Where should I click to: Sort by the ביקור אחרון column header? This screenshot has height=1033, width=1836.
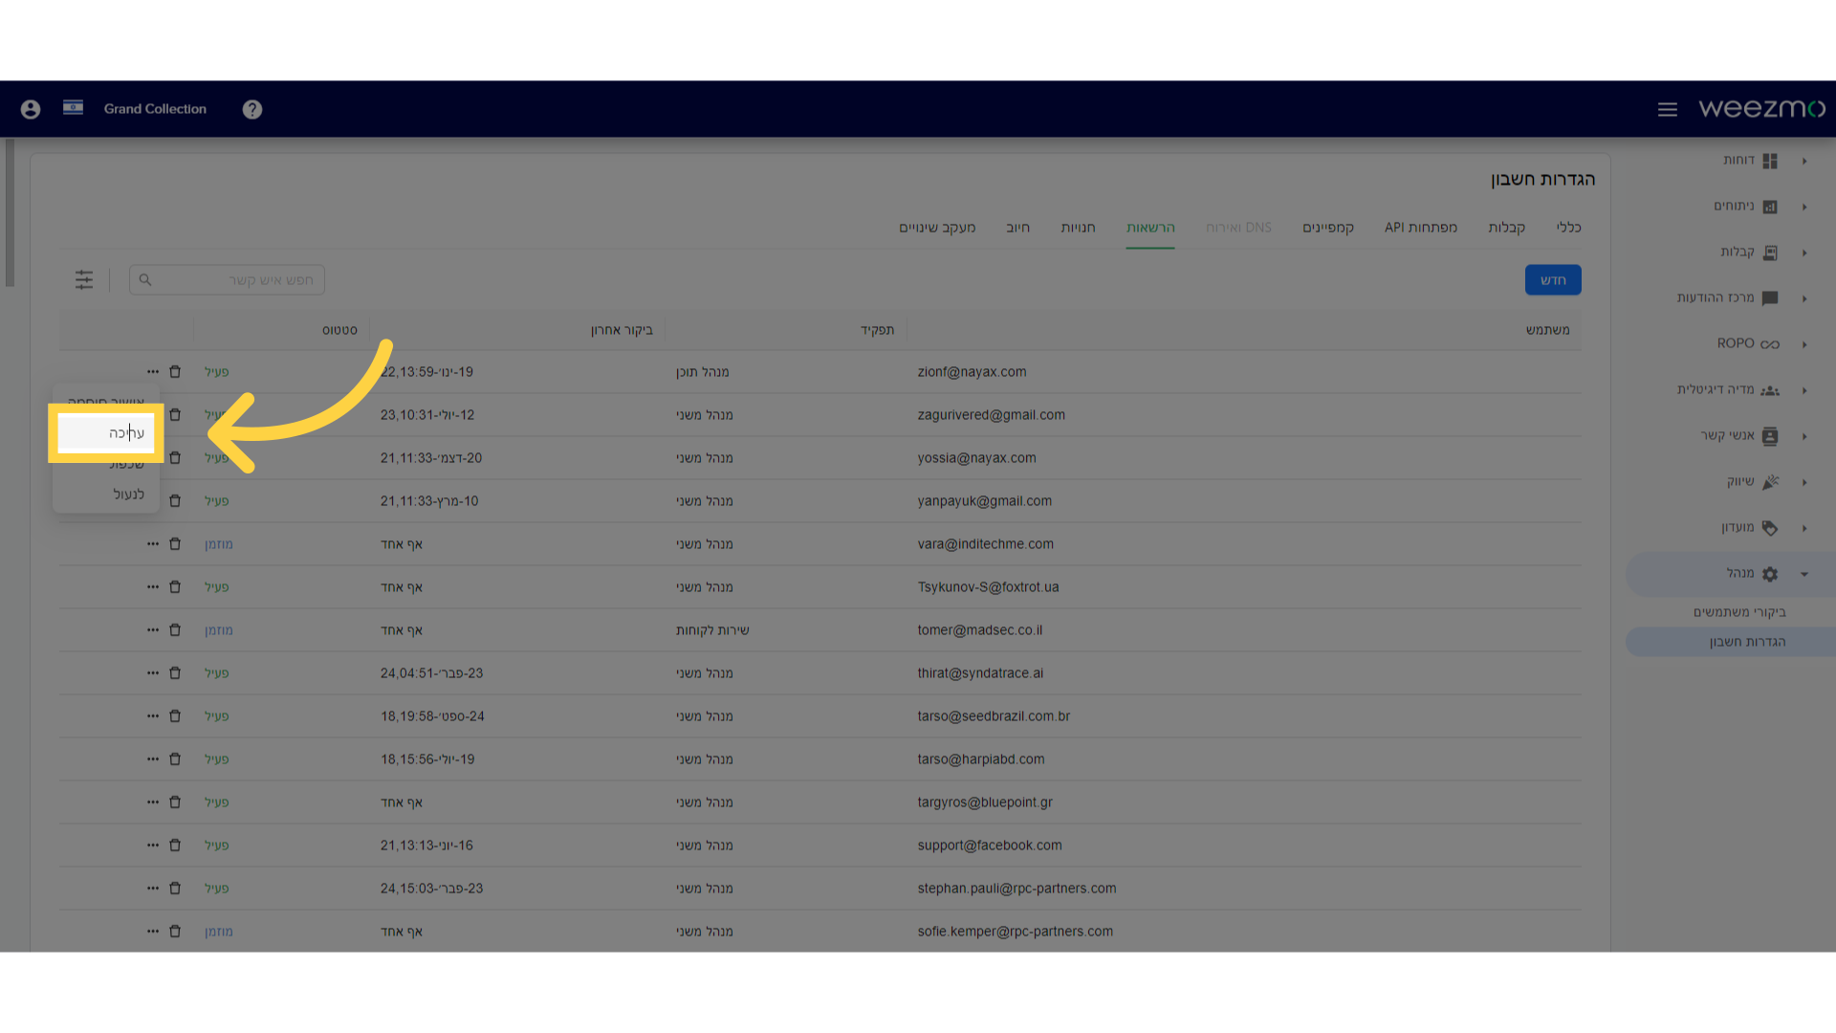622,329
